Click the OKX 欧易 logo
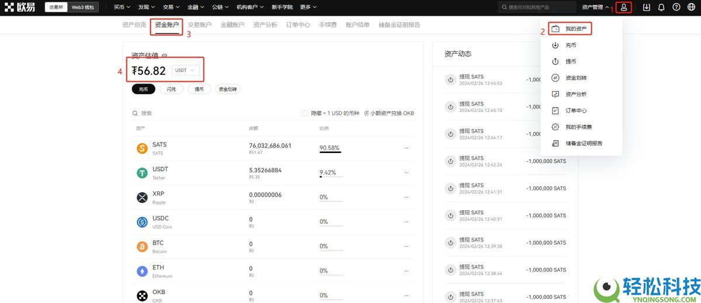Viewport: 701px width, 303px height. click(x=20, y=7)
